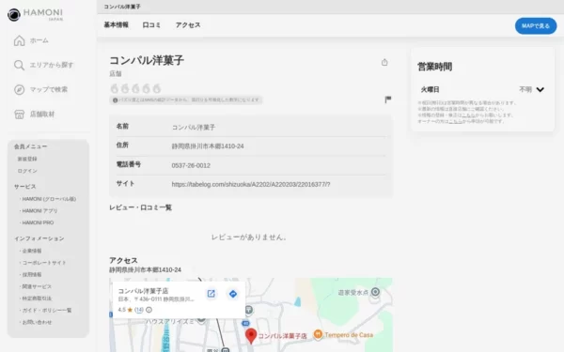Open HAMONI (グローバル版) link
The height and width of the screenshot is (352, 564).
click(x=49, y=199)
